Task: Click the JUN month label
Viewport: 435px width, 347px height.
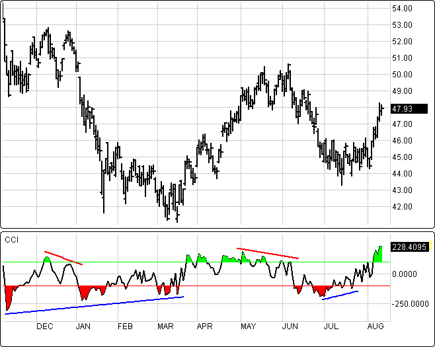Action: point(290,327)
